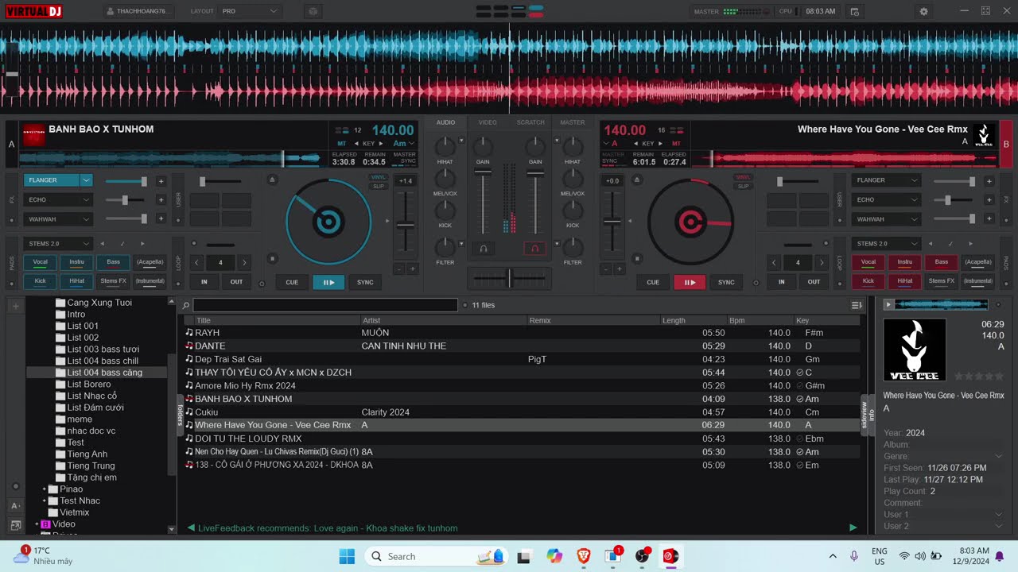1018x572 pixels.
Task: Toggle master tempo MT on deck B
Action: click(x=676, y=144)
